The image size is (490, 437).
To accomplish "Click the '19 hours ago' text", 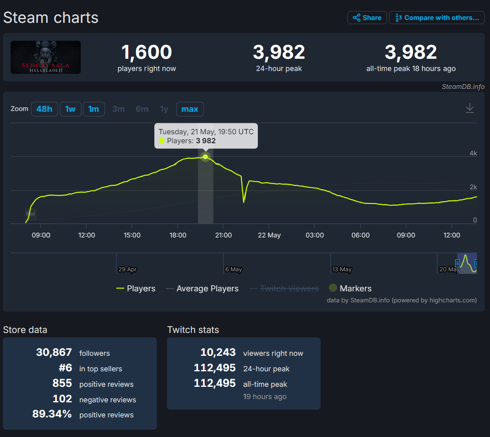I will coord(265,397).
